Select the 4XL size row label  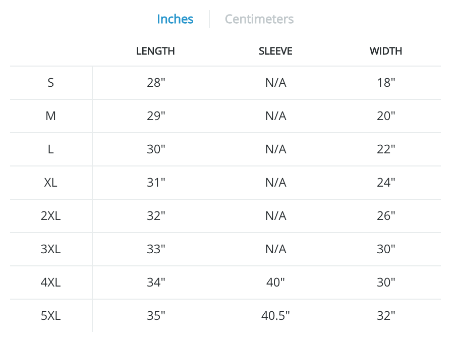51,282
